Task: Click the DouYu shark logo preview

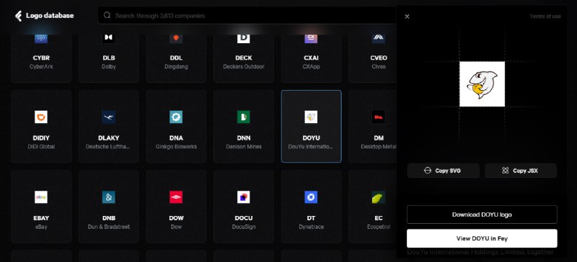Action: coord(482,83)
